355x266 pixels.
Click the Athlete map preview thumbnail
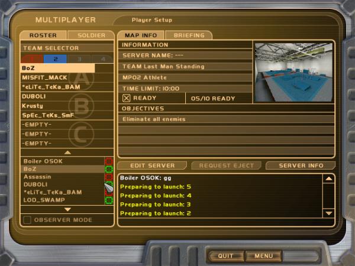(293, 72)
